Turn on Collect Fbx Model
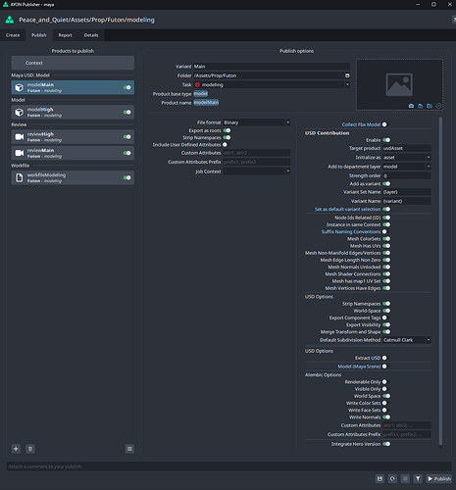The image size is (456, 490). click(385, 124)
